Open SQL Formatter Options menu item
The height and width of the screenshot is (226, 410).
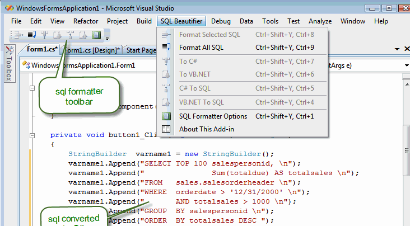(x=243, y=116)
